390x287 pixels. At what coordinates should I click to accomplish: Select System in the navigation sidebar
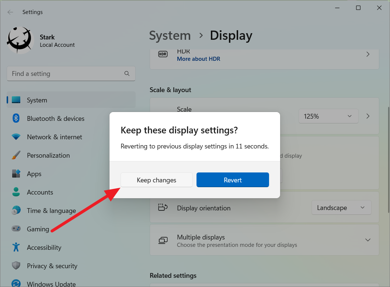click(37, 100)
